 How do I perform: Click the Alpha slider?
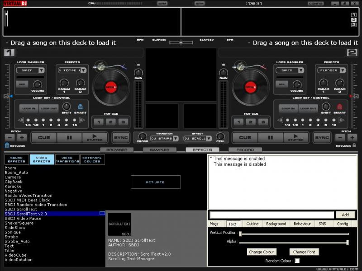(294, 242)
